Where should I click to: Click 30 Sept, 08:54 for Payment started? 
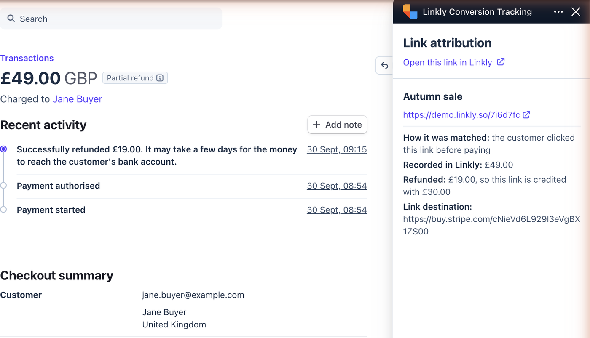(x=337, y=210)
